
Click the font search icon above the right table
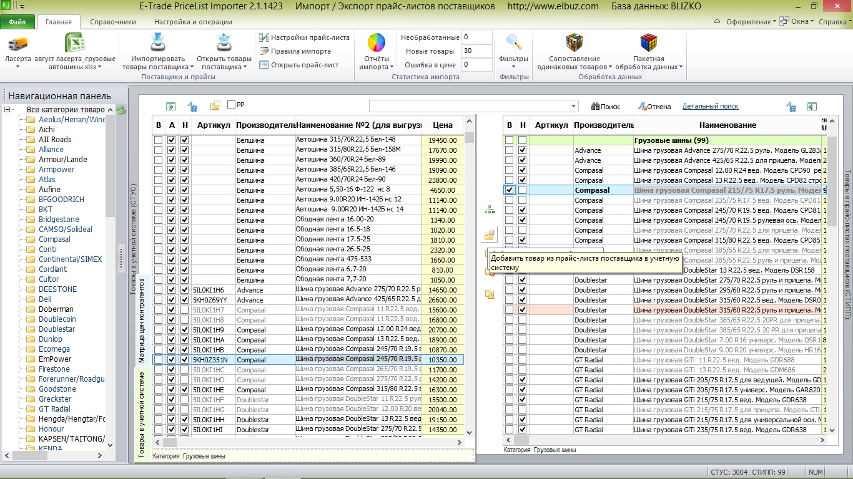click(791, 107)
